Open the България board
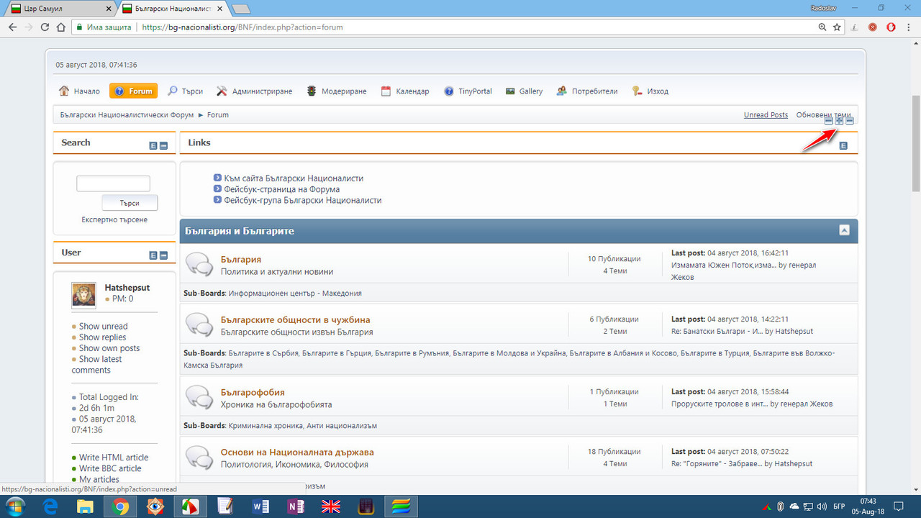This screenshot has height=518, width=921. [241, 259]
